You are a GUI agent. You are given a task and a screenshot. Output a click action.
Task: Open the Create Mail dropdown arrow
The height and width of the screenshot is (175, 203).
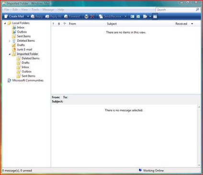[28, 16]
